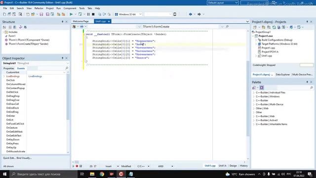Click the Stop square icon in main toolbar
Image resolution: width=316 pixels, height=178 pixels.
point(93,14)
